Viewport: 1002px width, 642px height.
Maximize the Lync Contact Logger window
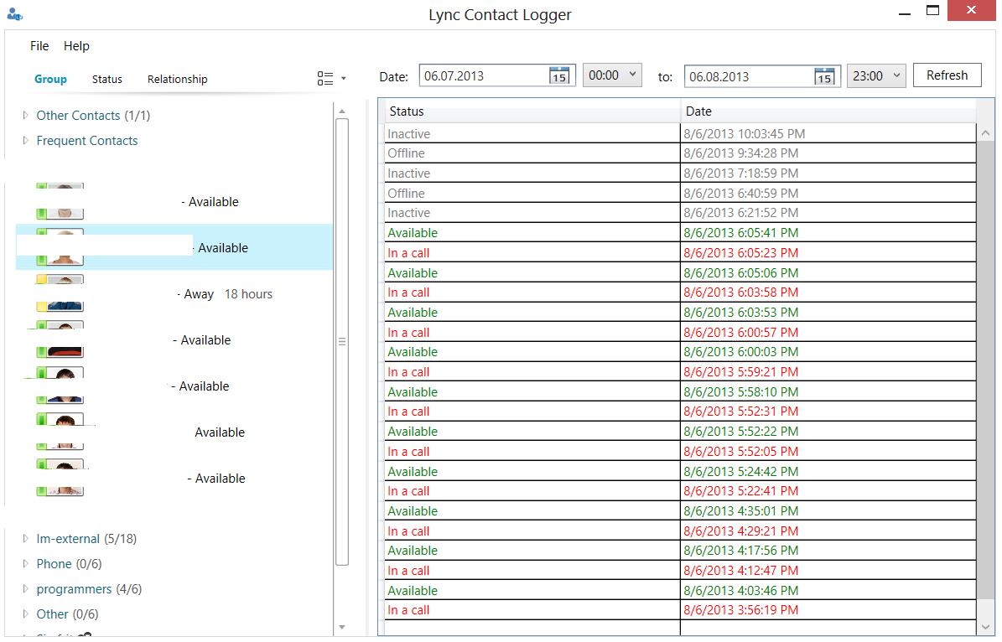pyautogui.click(x=933, y=10)
